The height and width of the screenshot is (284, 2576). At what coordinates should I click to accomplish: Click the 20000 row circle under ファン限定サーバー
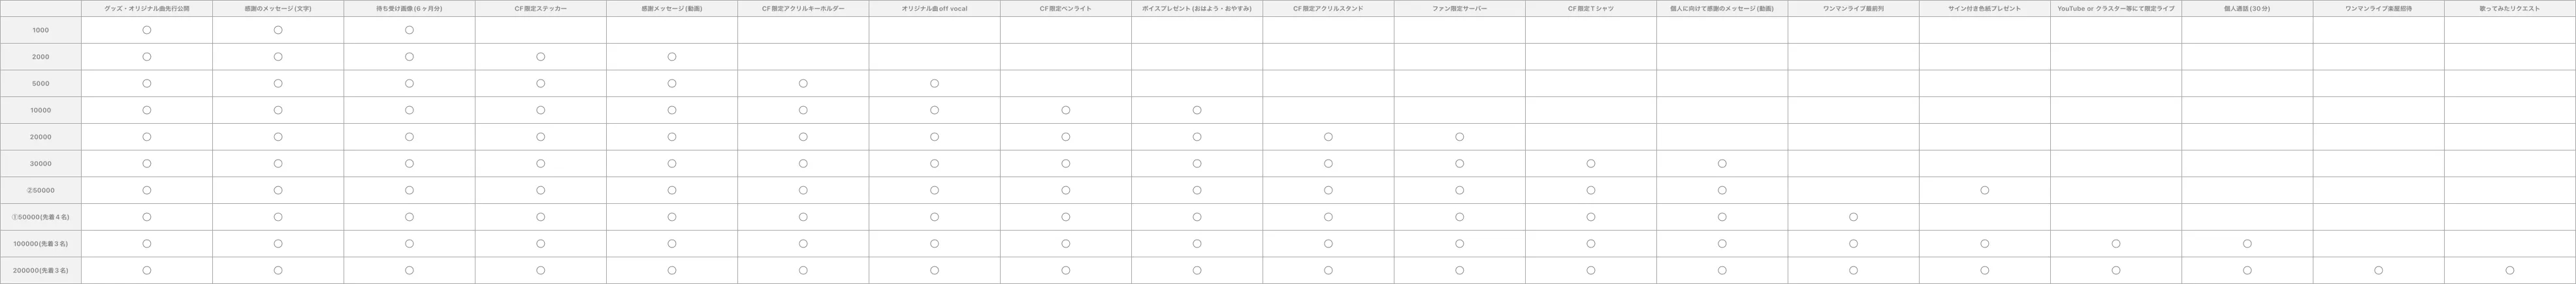point(1459,137)
